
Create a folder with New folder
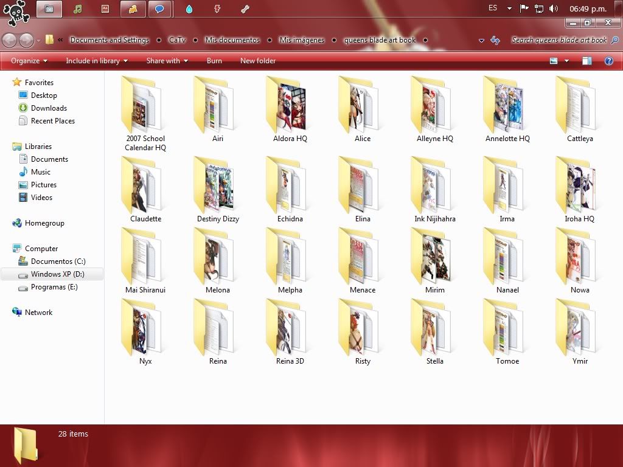click(x=258, y=61)
